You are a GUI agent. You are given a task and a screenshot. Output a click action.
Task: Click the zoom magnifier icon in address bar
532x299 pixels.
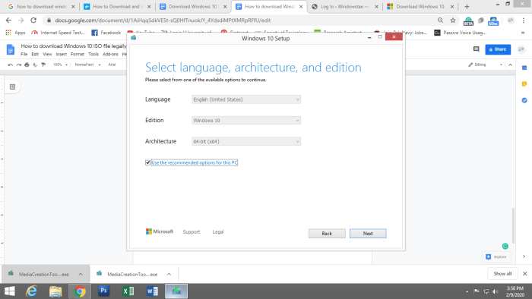(x=440, y=20)
